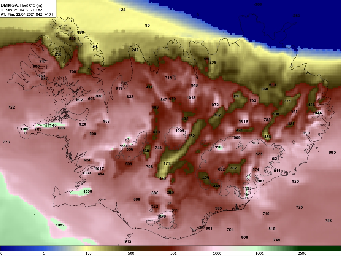Select the map value 709

(x=73, y=72)
